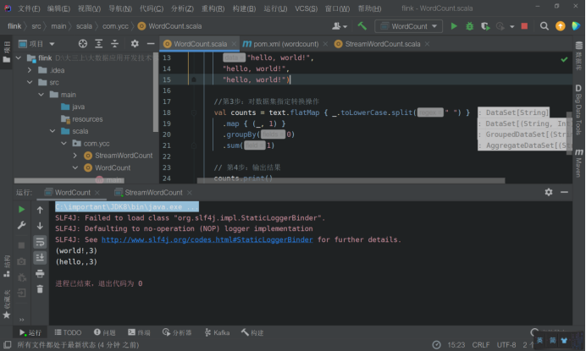The width and height of the screenshot is (586, 351).
Task: Expand the .idea folder
Action: [x=30, y=70]
